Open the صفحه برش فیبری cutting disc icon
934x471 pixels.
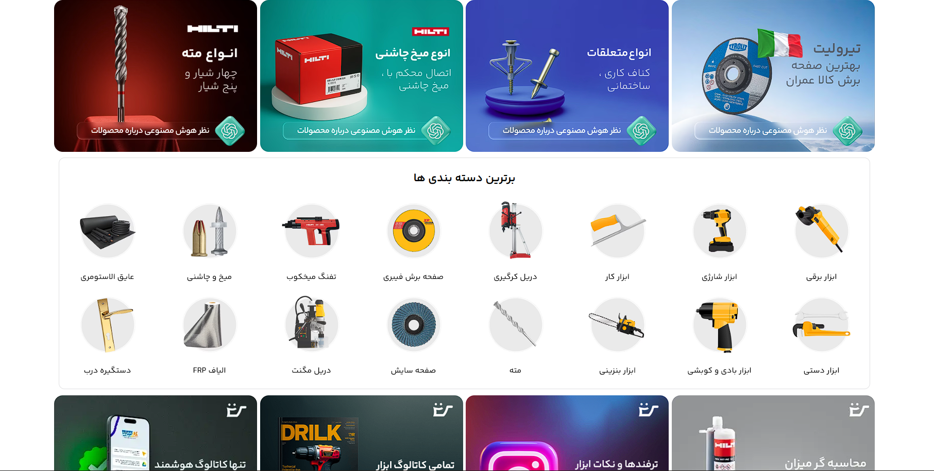(413, 231)
